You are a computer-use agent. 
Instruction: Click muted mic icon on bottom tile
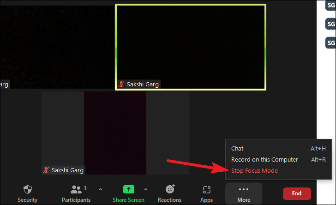(46, 170)
